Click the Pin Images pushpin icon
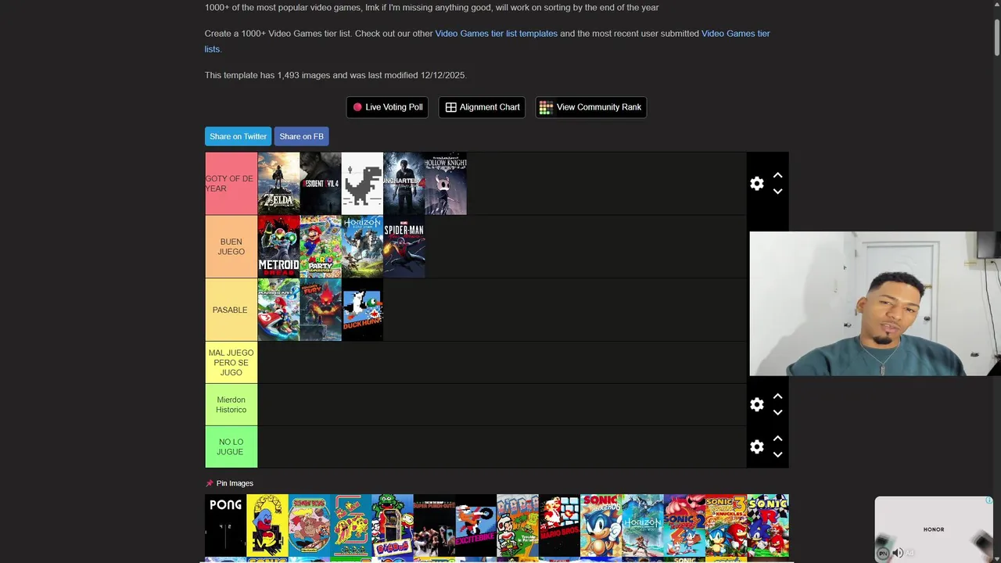1001x563 pixels. pyautogui.click(x=210, y=483)
